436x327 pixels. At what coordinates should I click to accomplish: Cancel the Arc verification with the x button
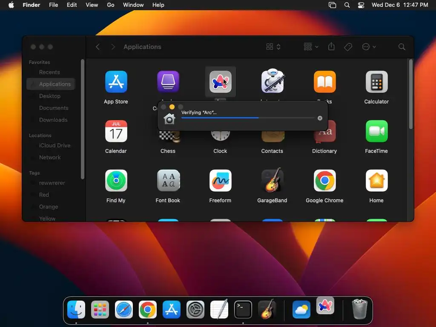(320, 118)
